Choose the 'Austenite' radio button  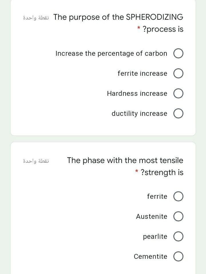click(x=178, y=217)
